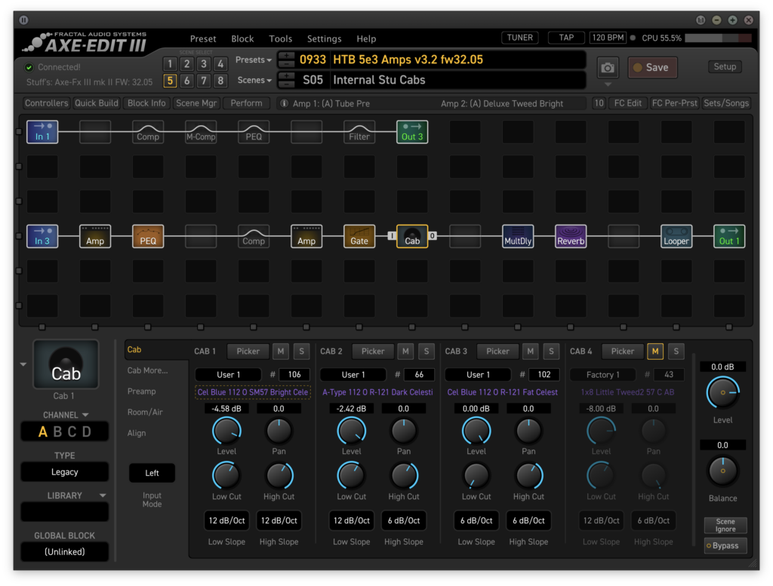Viewport: 773px width, 586px height.
Task: Select the Out 3 output block
Action: [x=412, y=132]
